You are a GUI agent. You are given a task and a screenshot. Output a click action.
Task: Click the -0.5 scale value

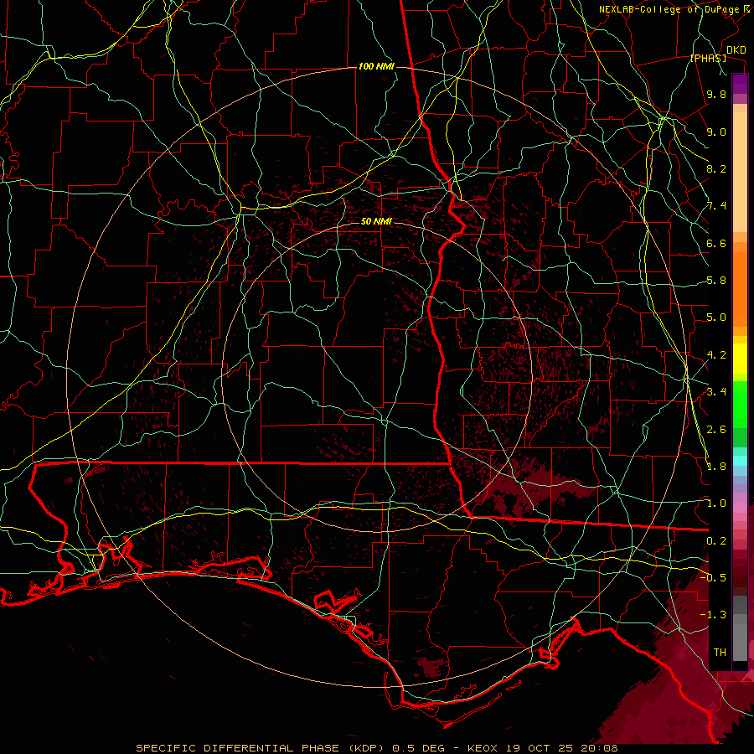tap(713, 577)
